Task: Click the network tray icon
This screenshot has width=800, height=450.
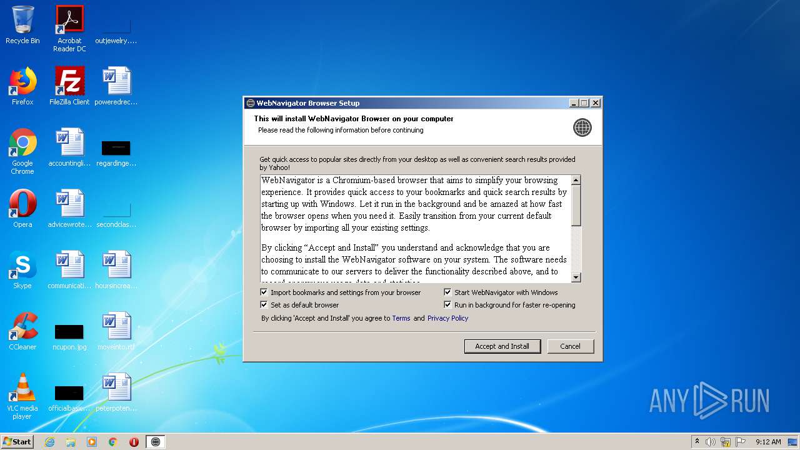Action: (x=726, y=442)
